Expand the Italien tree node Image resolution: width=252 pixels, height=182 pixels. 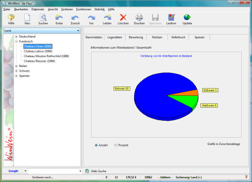pos(16,66)
